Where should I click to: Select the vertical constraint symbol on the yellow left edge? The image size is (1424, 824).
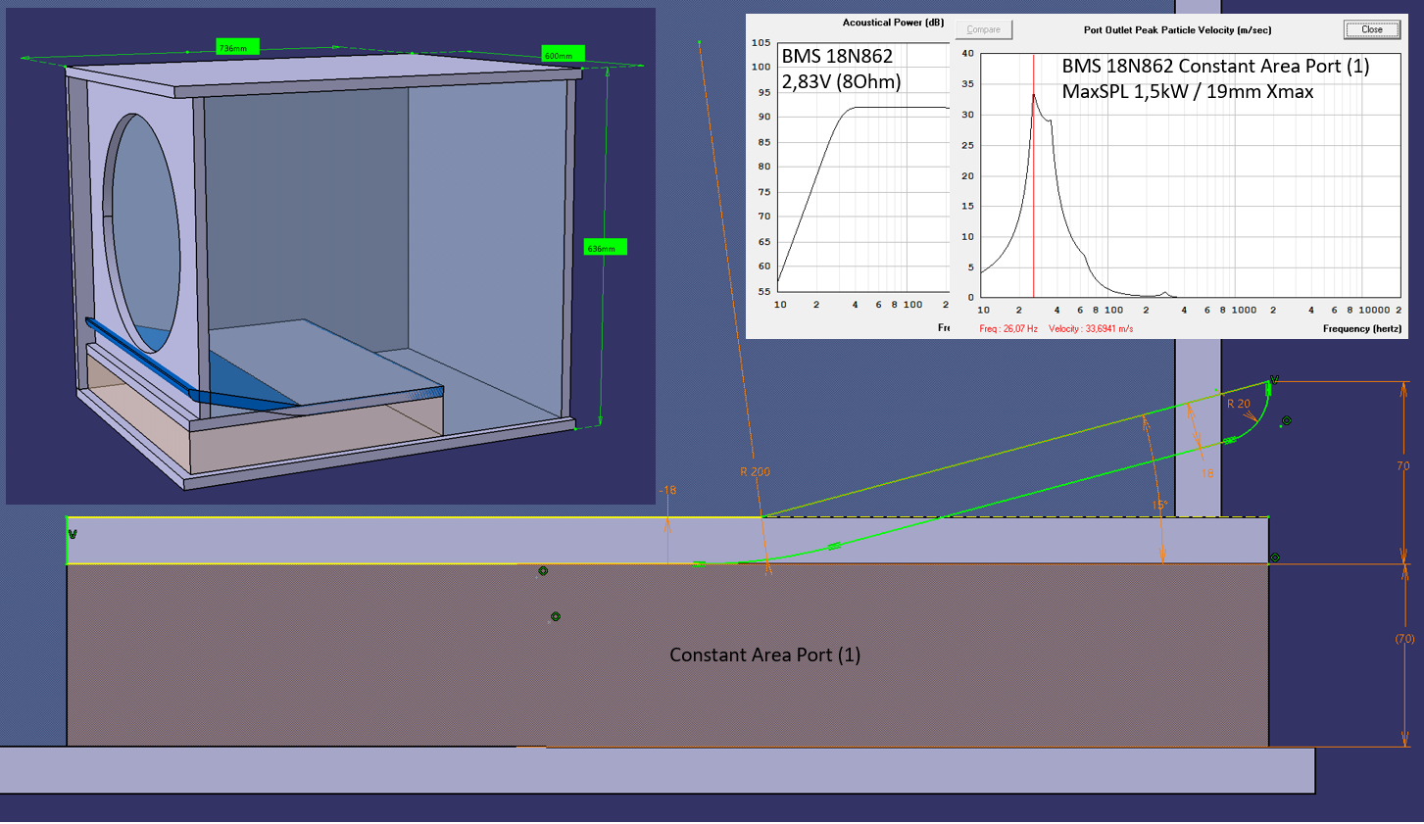click(73, 534)
